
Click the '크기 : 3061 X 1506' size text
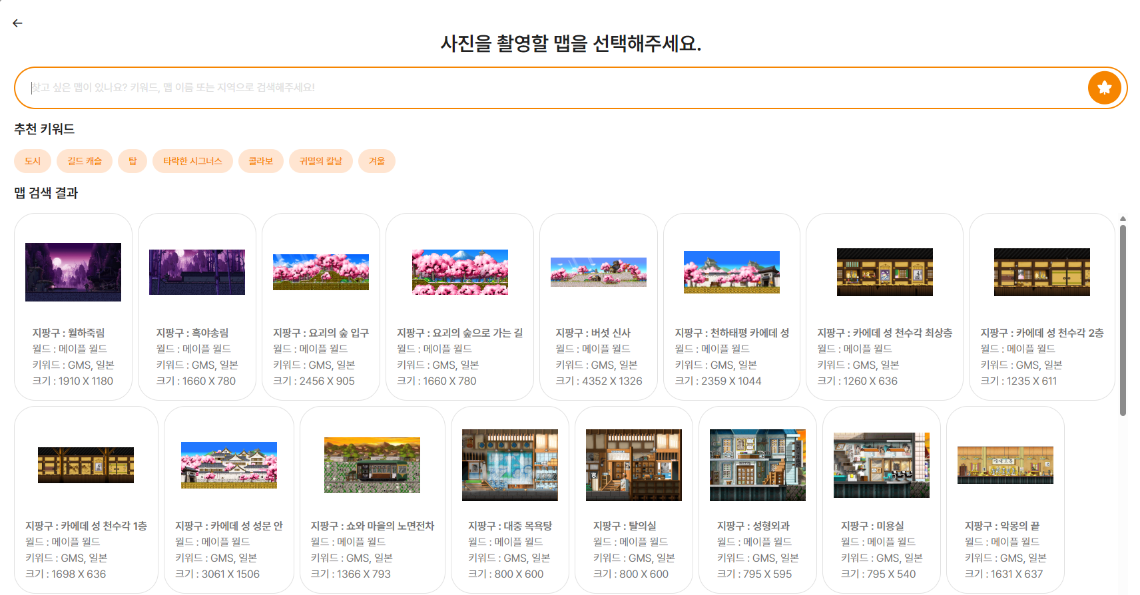coord(217,574)
